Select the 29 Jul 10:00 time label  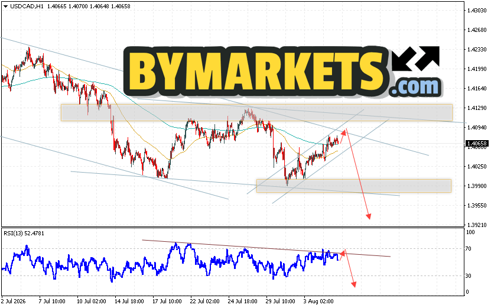(x=281, y=301)
